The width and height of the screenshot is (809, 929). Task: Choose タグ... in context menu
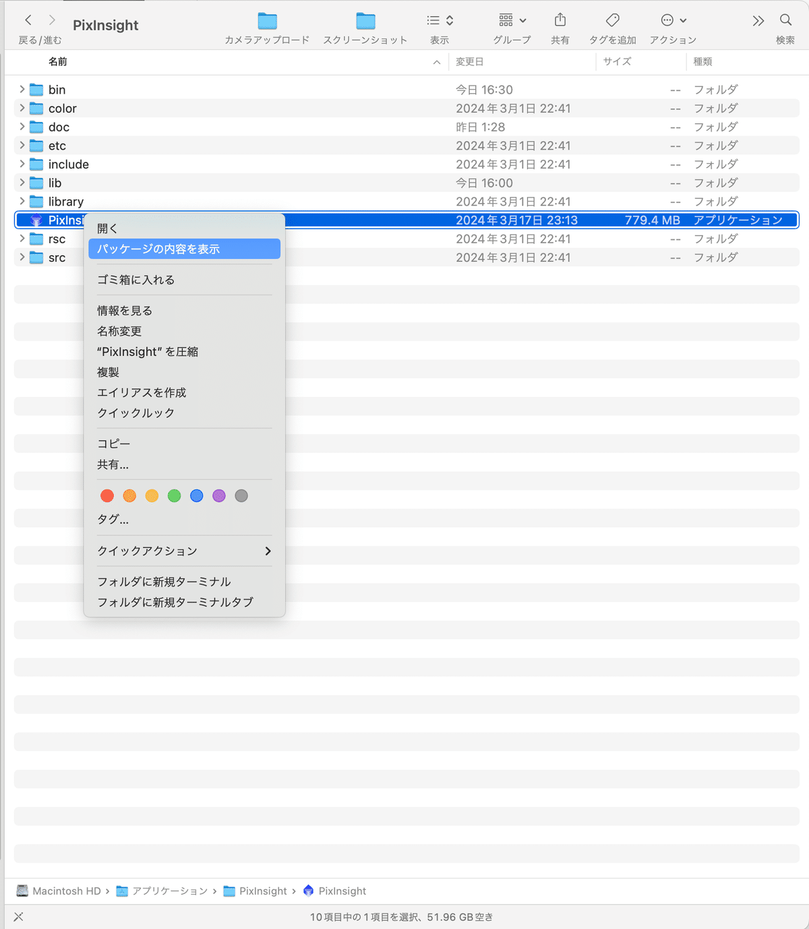184,520
